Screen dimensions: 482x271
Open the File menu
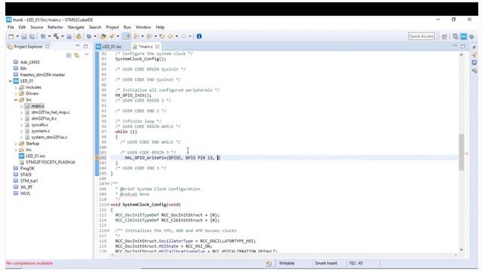click(11, 27)
